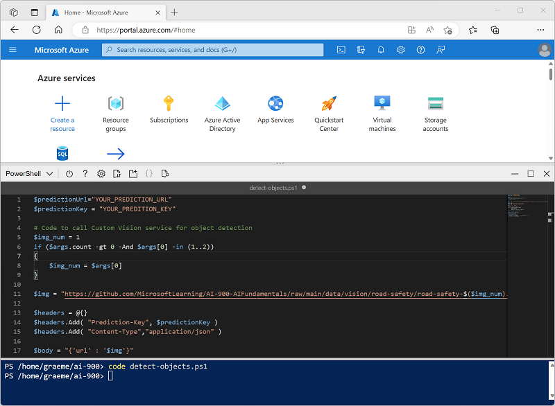Expand the PowerShell shell type dropdown
This screenshot has height=406, width=555.
click(x=29, y=173)
